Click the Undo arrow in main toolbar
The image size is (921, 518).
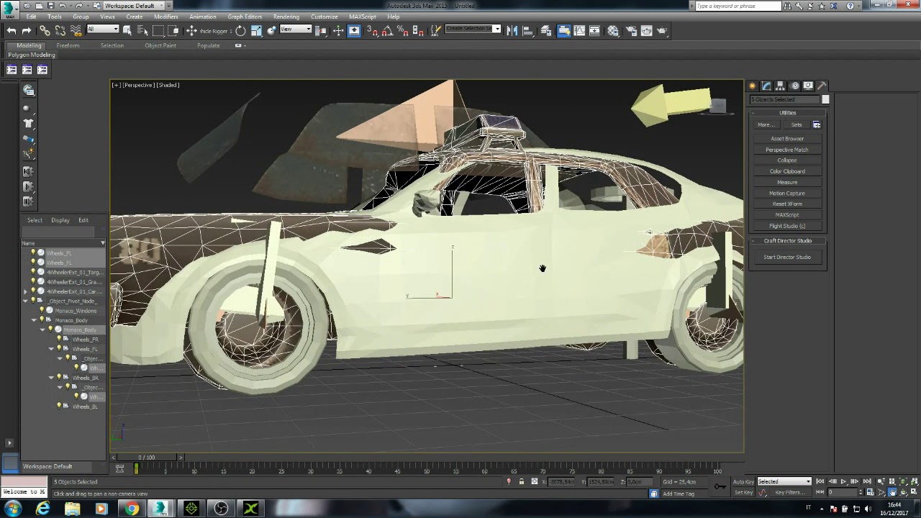click(12, 30)
